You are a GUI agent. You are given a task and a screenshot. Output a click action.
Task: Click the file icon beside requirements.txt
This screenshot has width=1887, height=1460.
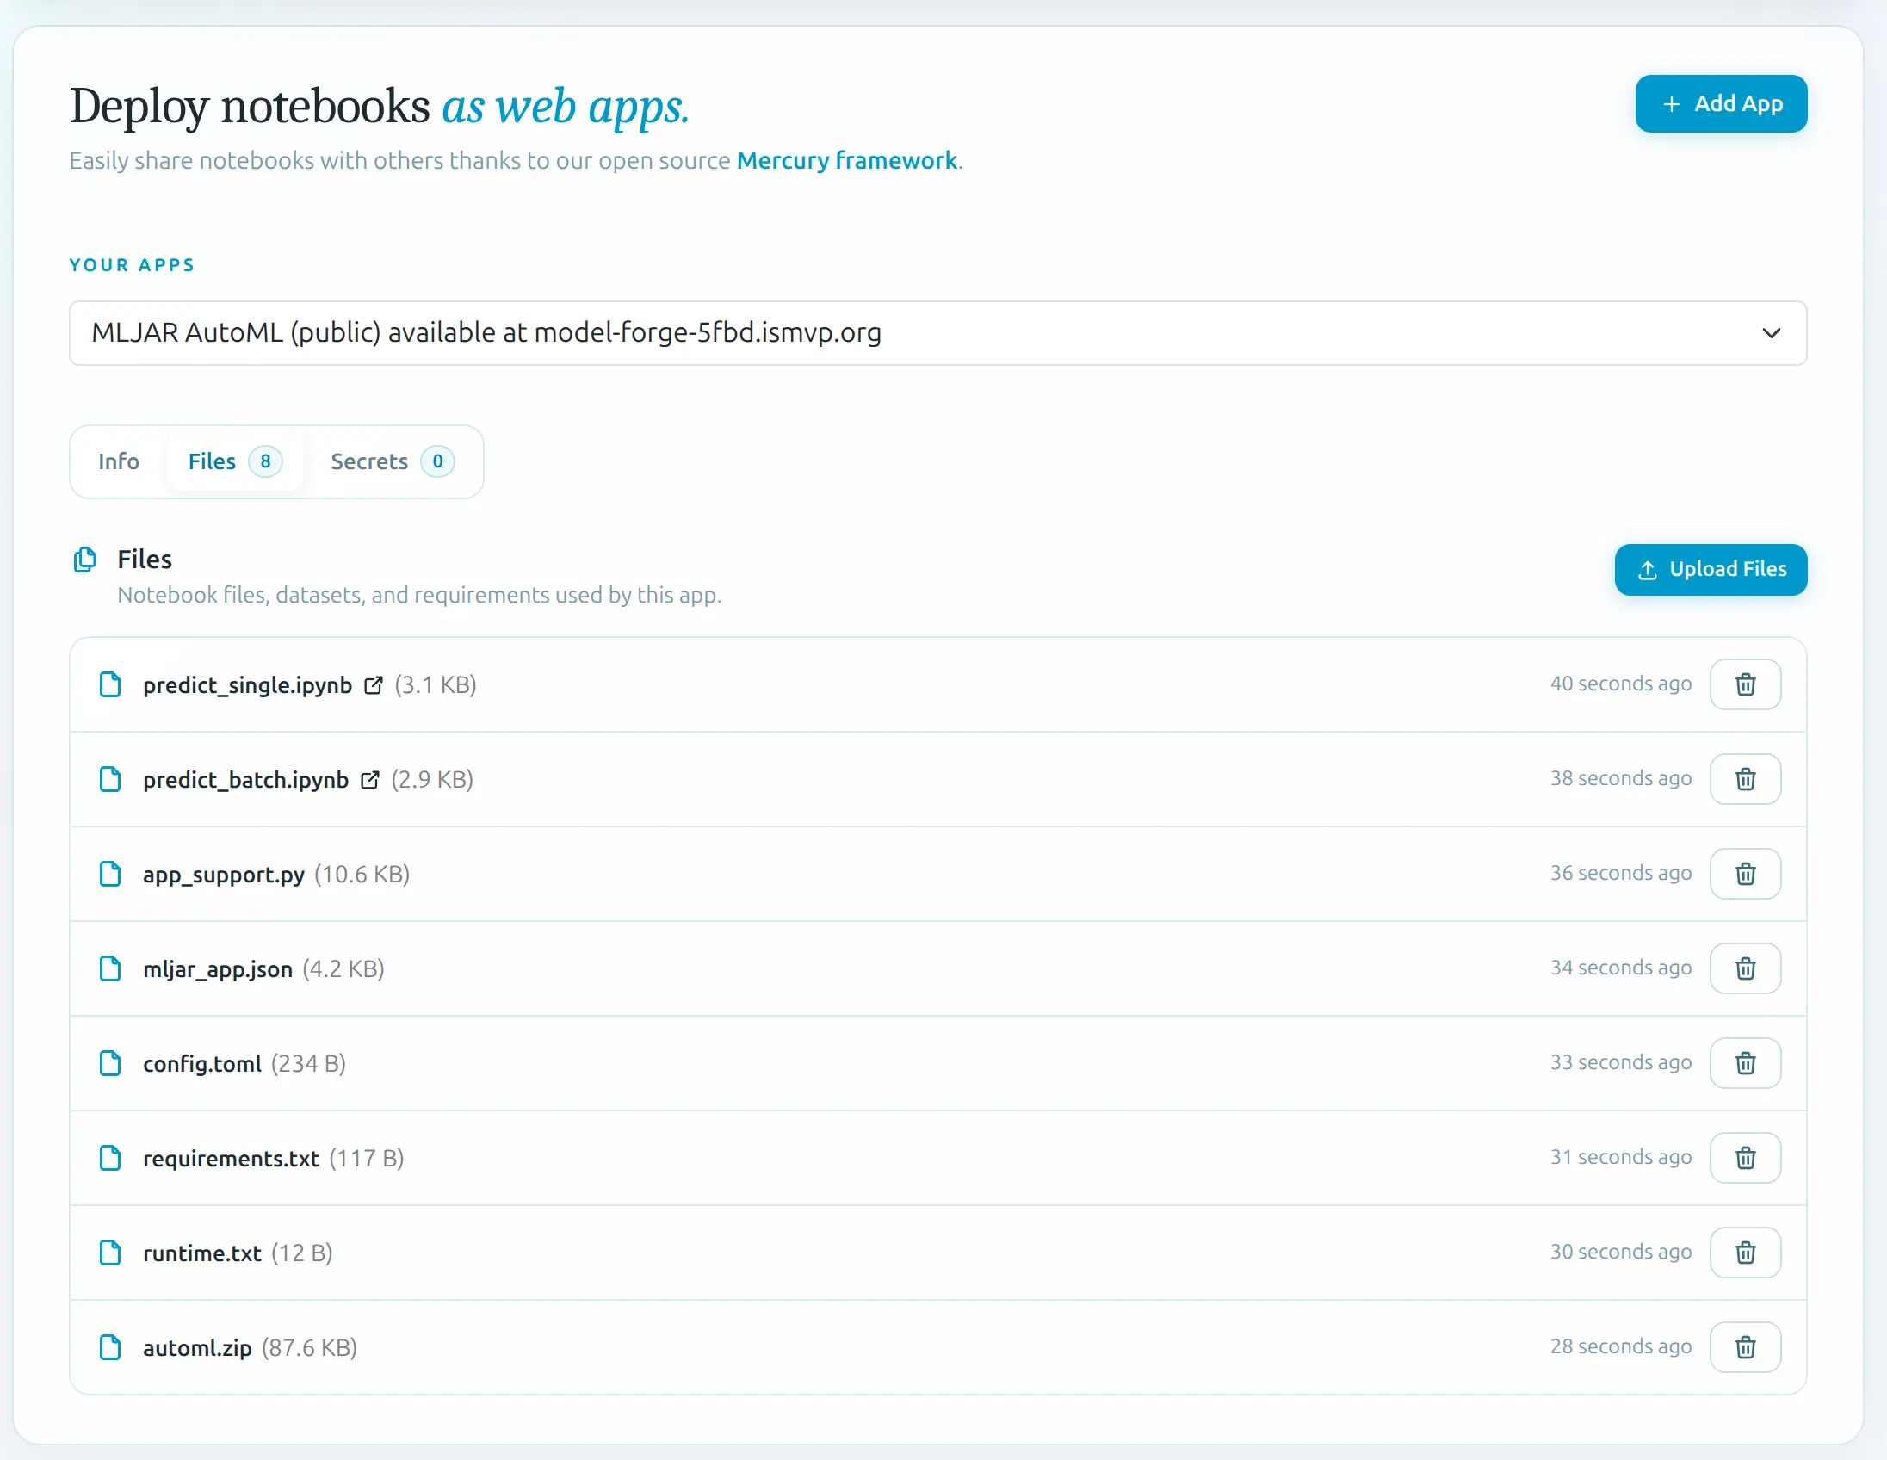[110, 1158]
